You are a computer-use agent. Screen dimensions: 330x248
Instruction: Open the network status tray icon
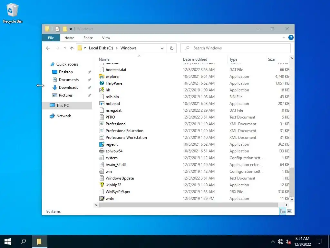[x=281, y=242]
